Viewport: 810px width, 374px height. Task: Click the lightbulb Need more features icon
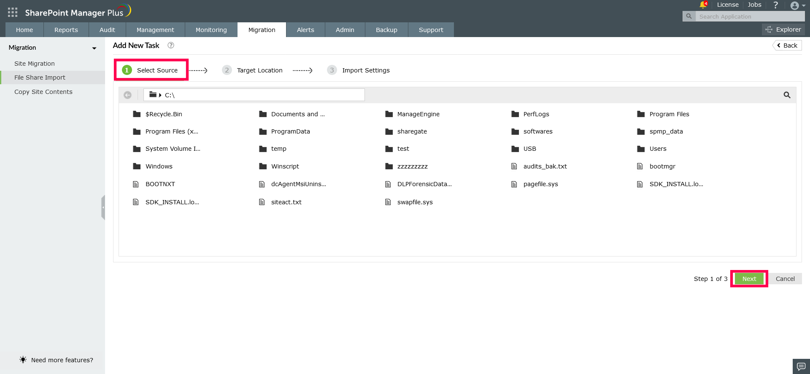(x=23, y=360)
